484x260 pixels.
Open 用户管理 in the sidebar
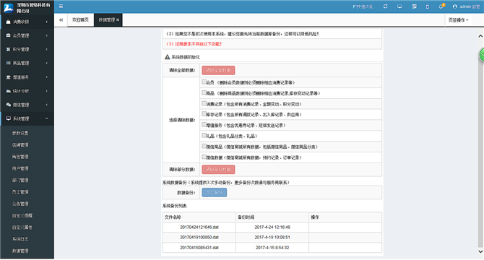pos(20,168)
